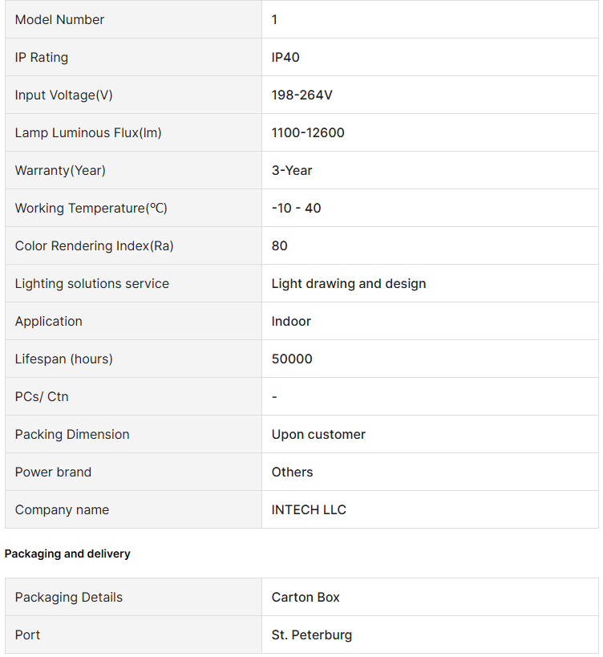Select the Upon customer packing value

coord(318,434)
